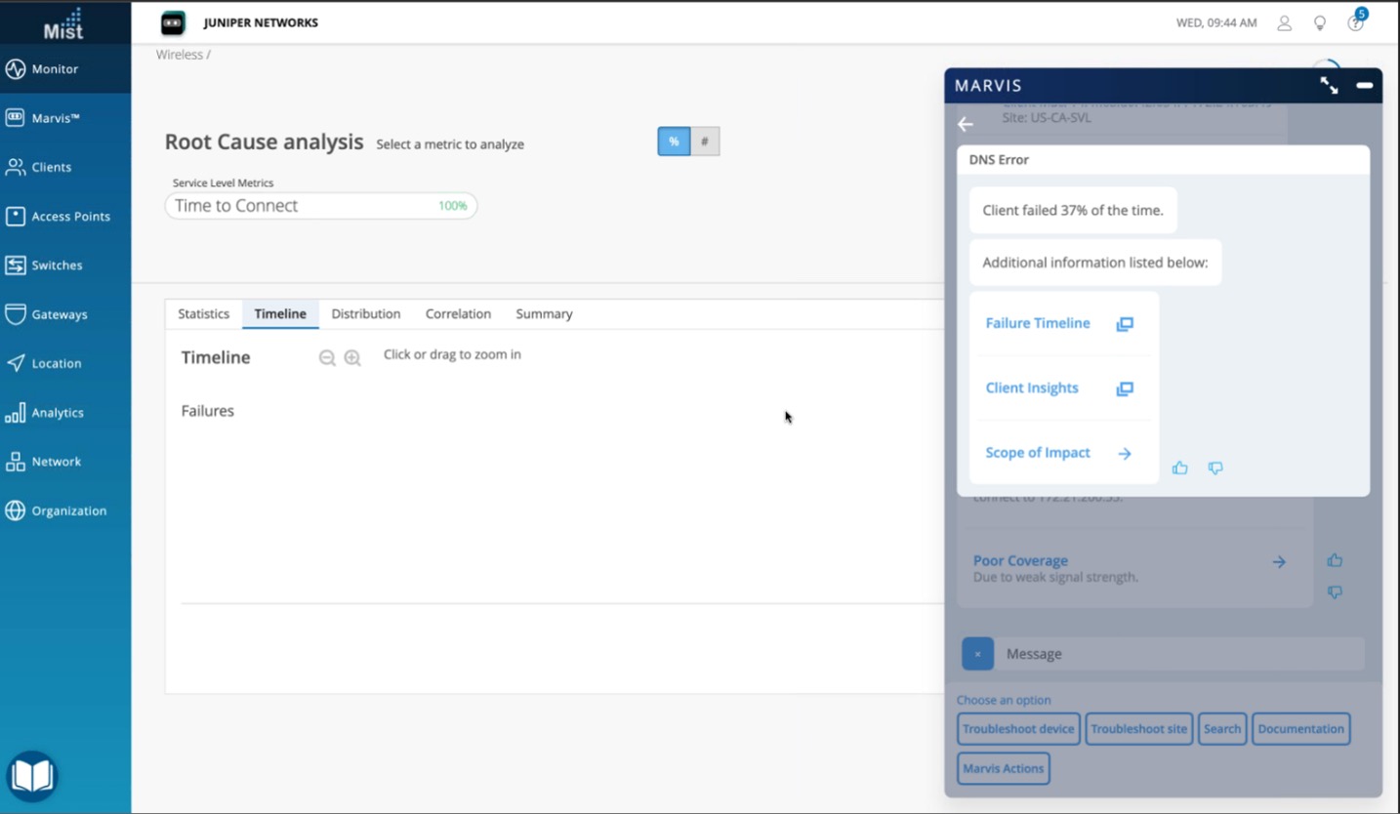1400x814 pixels.
Task: Open the user account icon
Action: pos(1285,22)
